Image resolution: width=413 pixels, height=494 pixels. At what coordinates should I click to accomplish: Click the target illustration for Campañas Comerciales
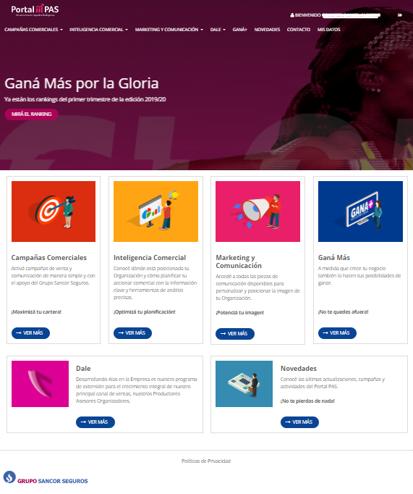pos(54,212)
